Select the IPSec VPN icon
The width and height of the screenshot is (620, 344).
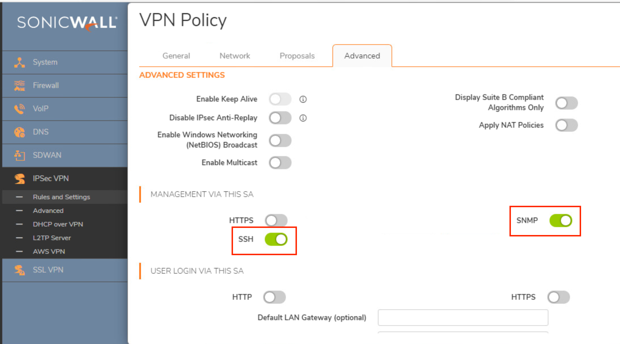tap(19, 179)
